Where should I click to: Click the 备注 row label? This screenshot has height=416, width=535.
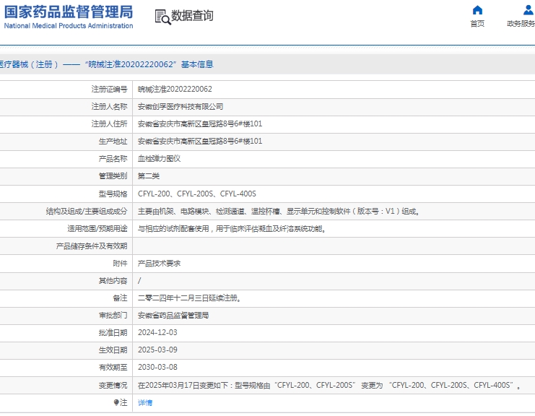tap(120, 298)
